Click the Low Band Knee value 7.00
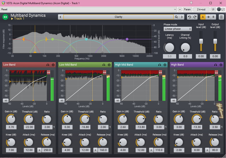The image size is (226, 158). tap(11, 150)
